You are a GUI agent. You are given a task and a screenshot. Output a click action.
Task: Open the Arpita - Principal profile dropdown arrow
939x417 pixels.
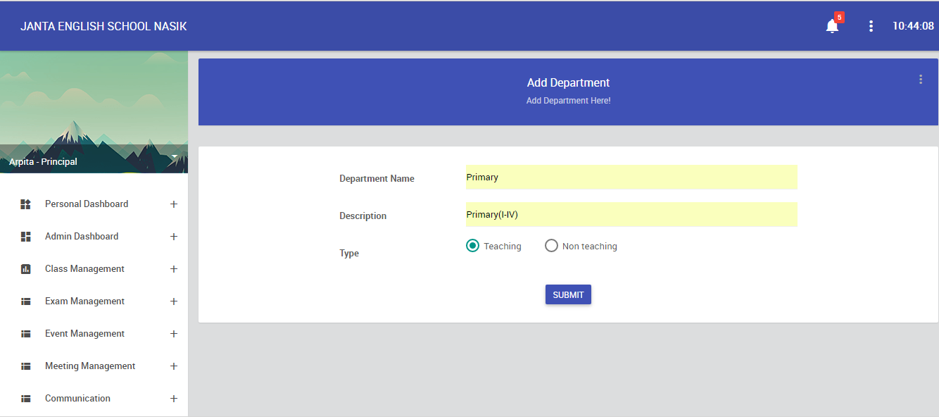point(175,156)
